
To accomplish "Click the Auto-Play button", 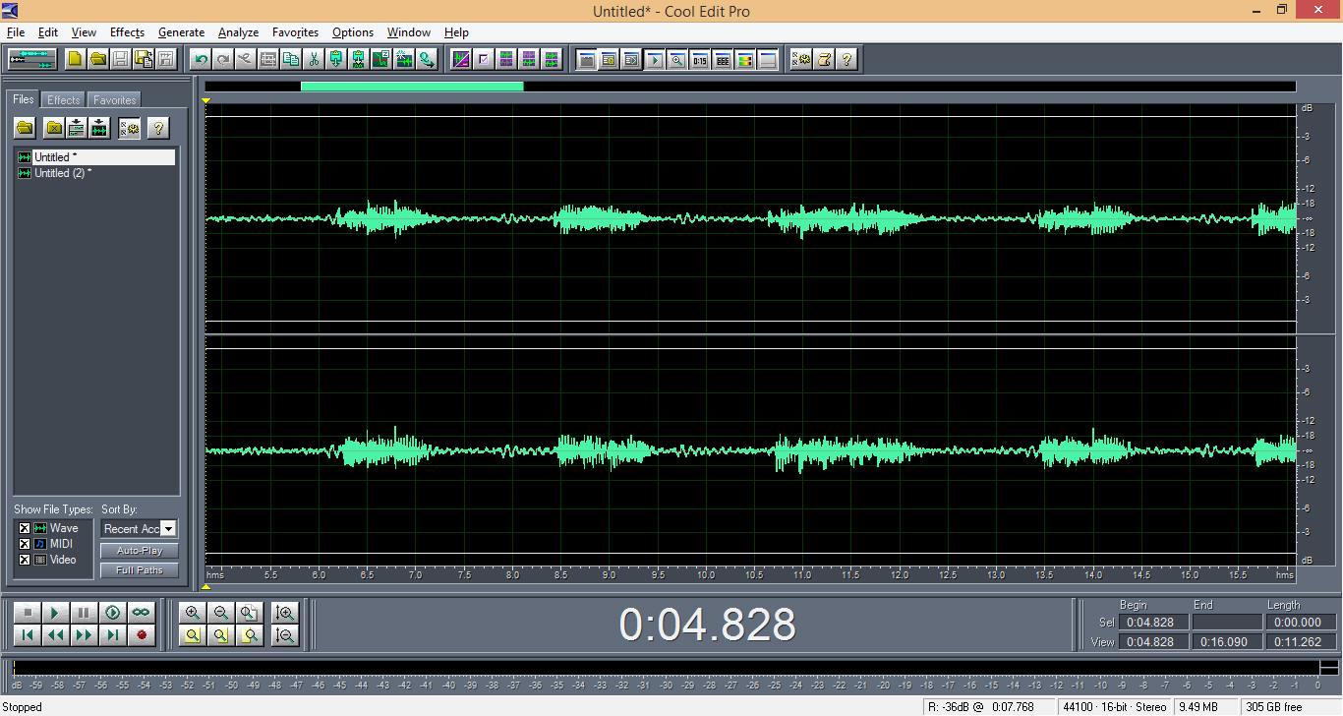I will point(139,551).
